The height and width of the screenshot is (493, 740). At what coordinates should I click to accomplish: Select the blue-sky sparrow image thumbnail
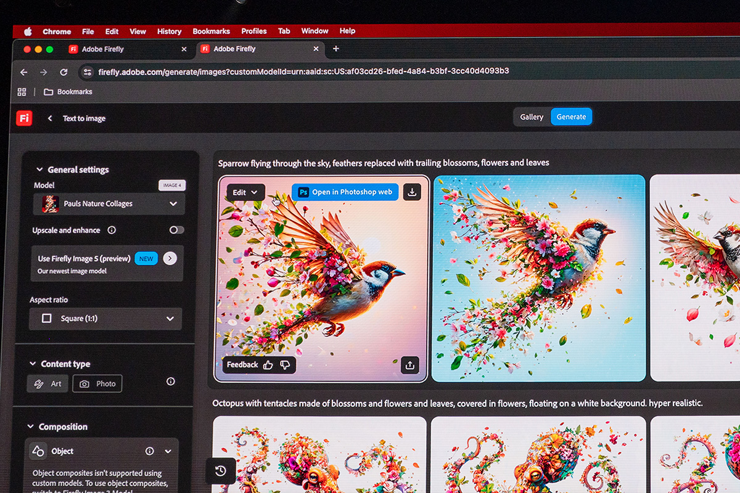click(x=538, y=279)
